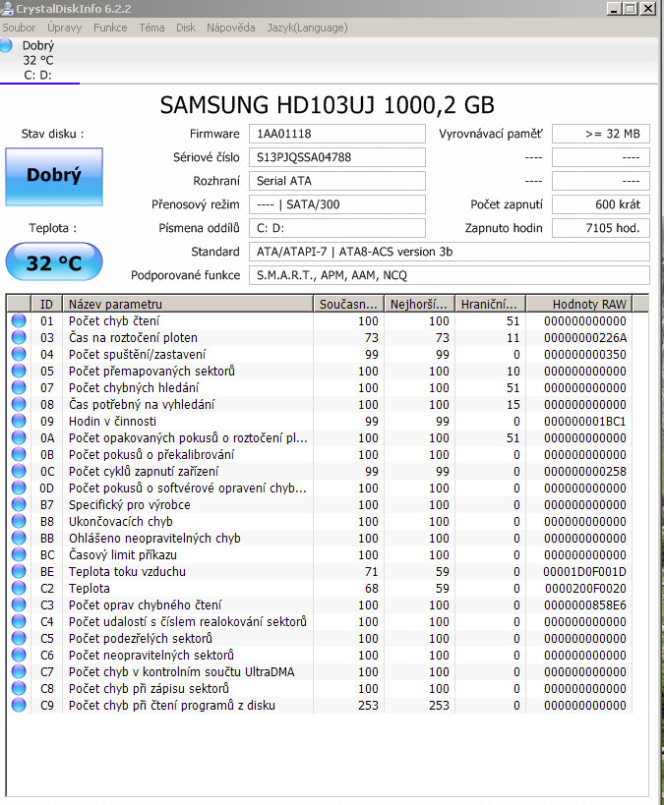Sort by Název parametru column header
The image size is (664, 805).
(187, 304)
